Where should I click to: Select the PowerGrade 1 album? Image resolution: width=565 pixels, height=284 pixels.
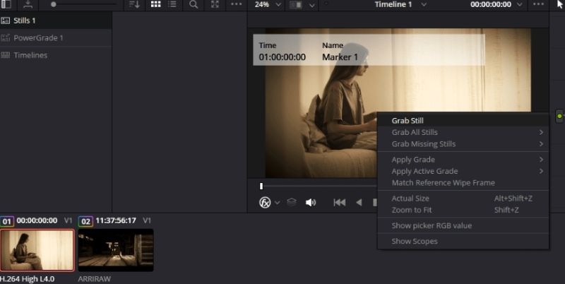click(x=56, y=38)
